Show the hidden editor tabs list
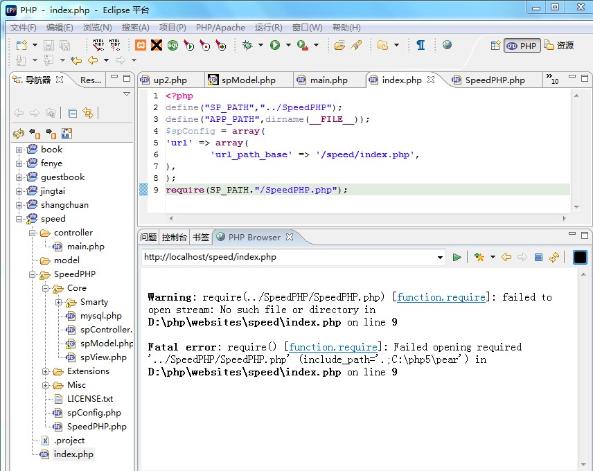The width and height of the screenshot is (593, 471). (x=551, y=79)
